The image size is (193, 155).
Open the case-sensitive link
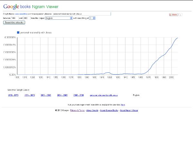click(x=20, y=14)
